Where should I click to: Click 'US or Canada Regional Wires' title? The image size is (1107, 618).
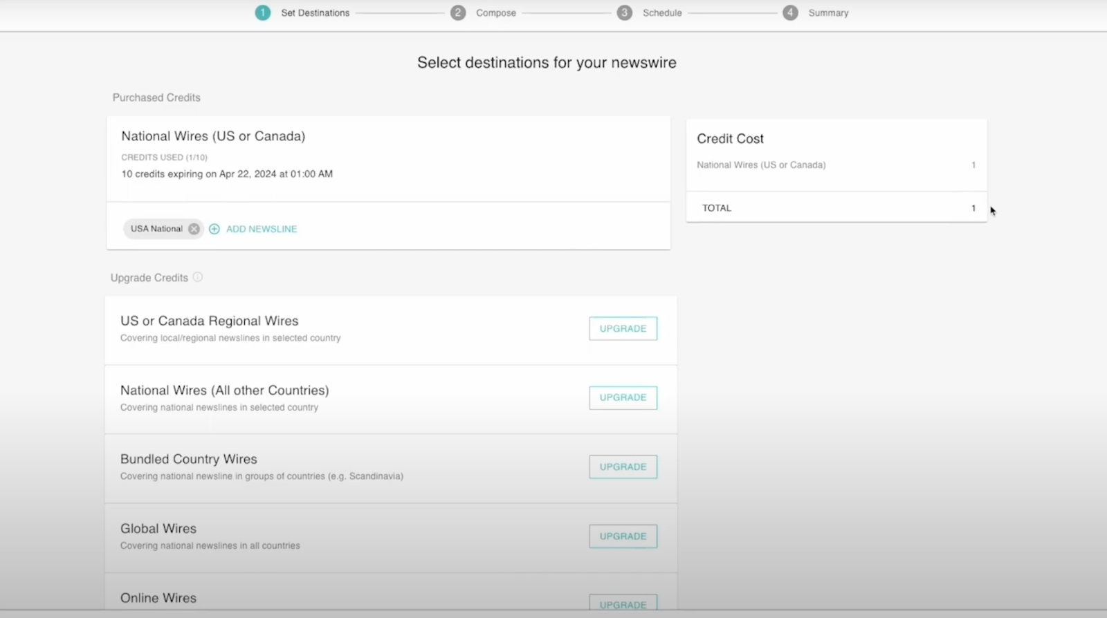tap(209, 321)
